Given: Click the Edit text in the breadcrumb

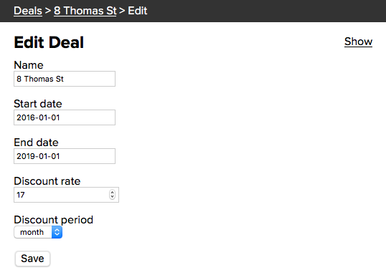Looking at the screenshot, I should coord(137,11).
